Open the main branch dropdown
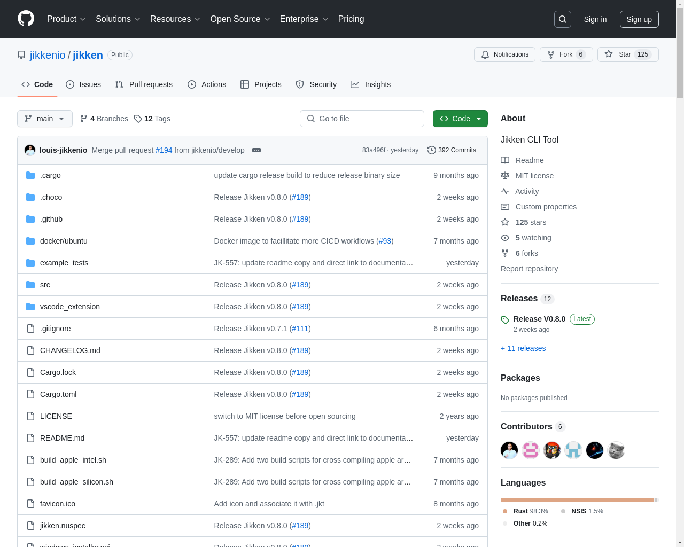The width and height of the screenshot is (684, 547). click(45, 119)
